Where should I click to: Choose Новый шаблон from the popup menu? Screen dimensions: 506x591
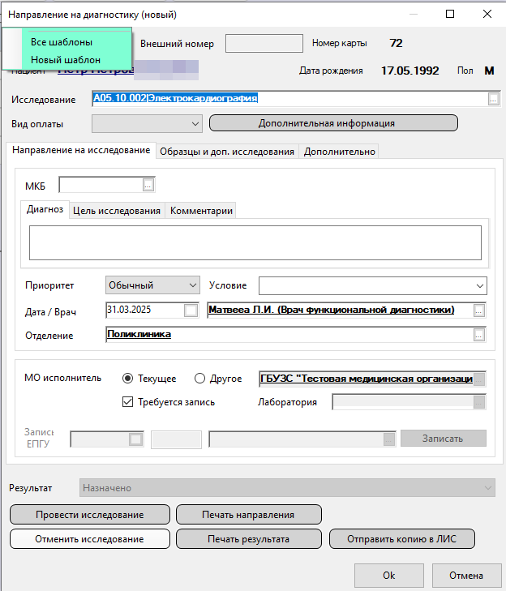(x=66, y=60)
